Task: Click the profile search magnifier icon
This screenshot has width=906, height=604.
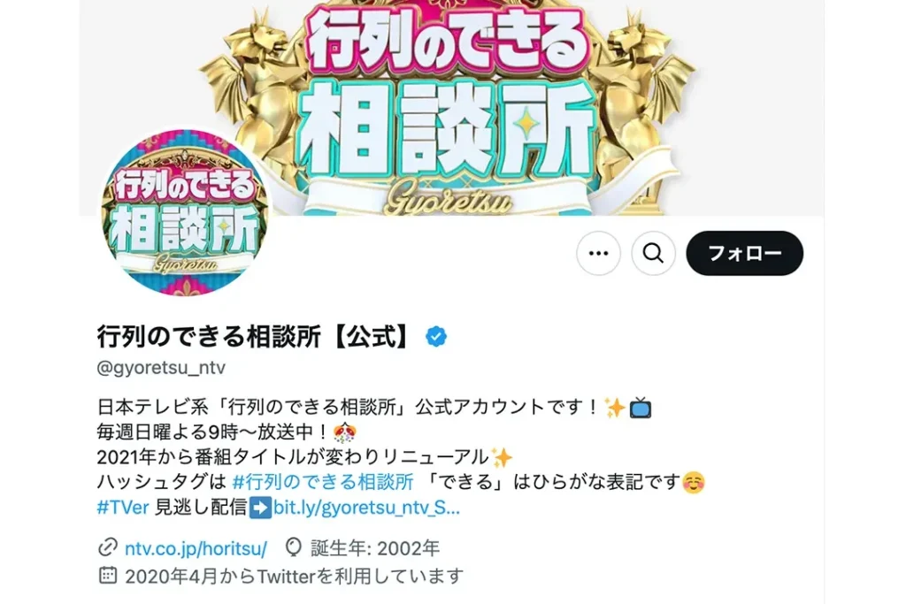Action: coord(654,253)
